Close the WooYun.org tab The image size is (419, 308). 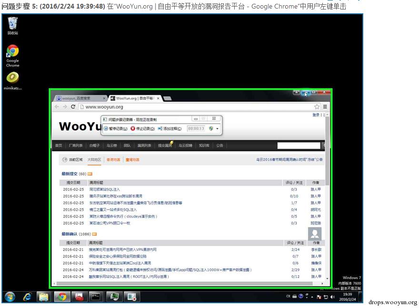158,99
